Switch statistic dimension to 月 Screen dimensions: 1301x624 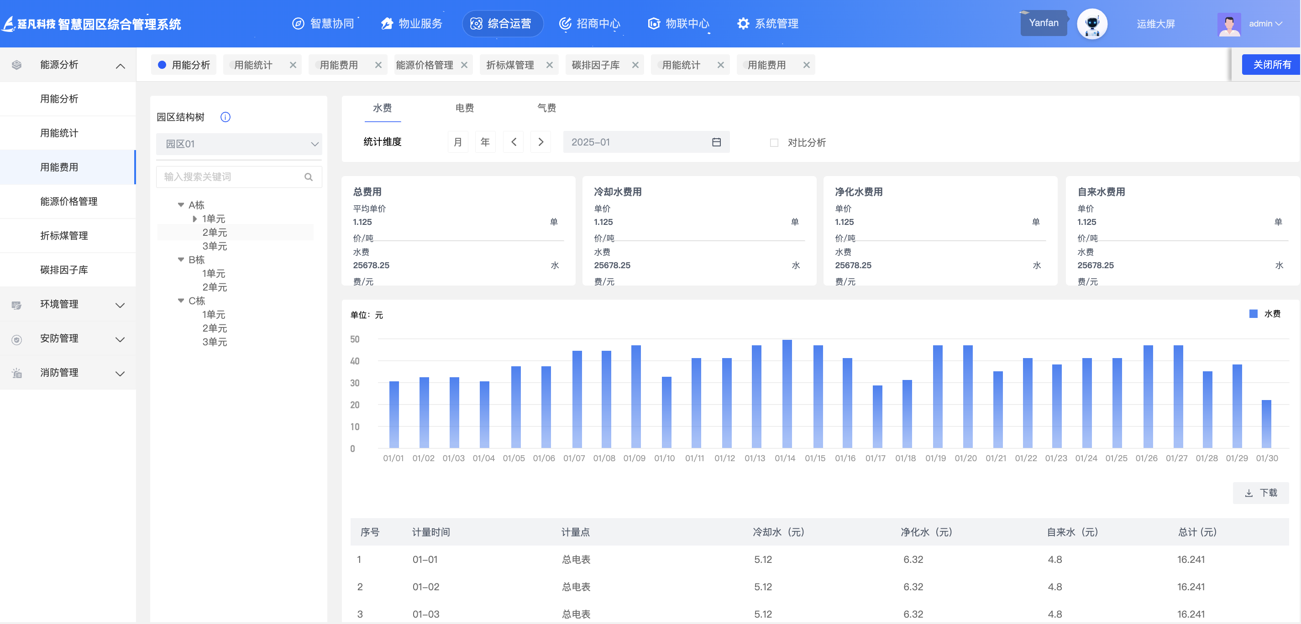coord(457,142)
